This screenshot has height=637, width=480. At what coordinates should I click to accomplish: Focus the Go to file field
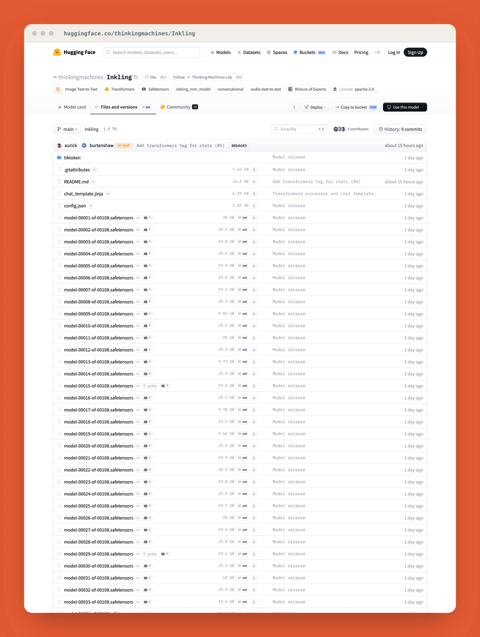click(x=299, y=129)
